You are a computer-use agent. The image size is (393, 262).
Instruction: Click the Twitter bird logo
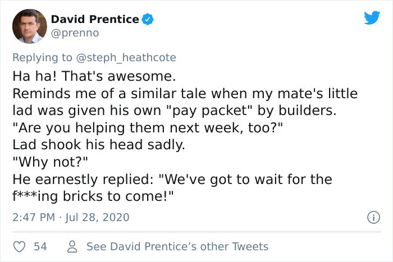pos(371,17)
